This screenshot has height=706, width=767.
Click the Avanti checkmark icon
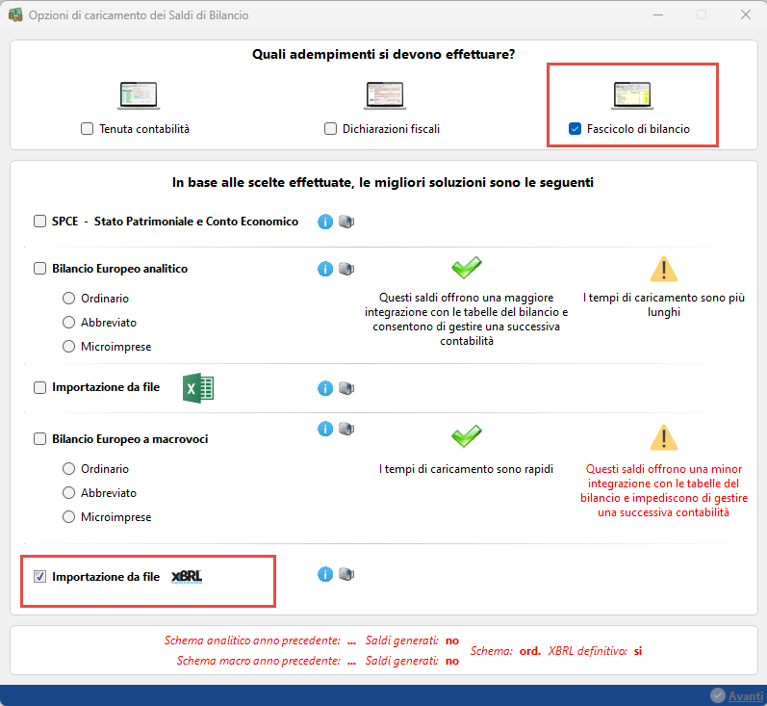(x=718, y=695)
